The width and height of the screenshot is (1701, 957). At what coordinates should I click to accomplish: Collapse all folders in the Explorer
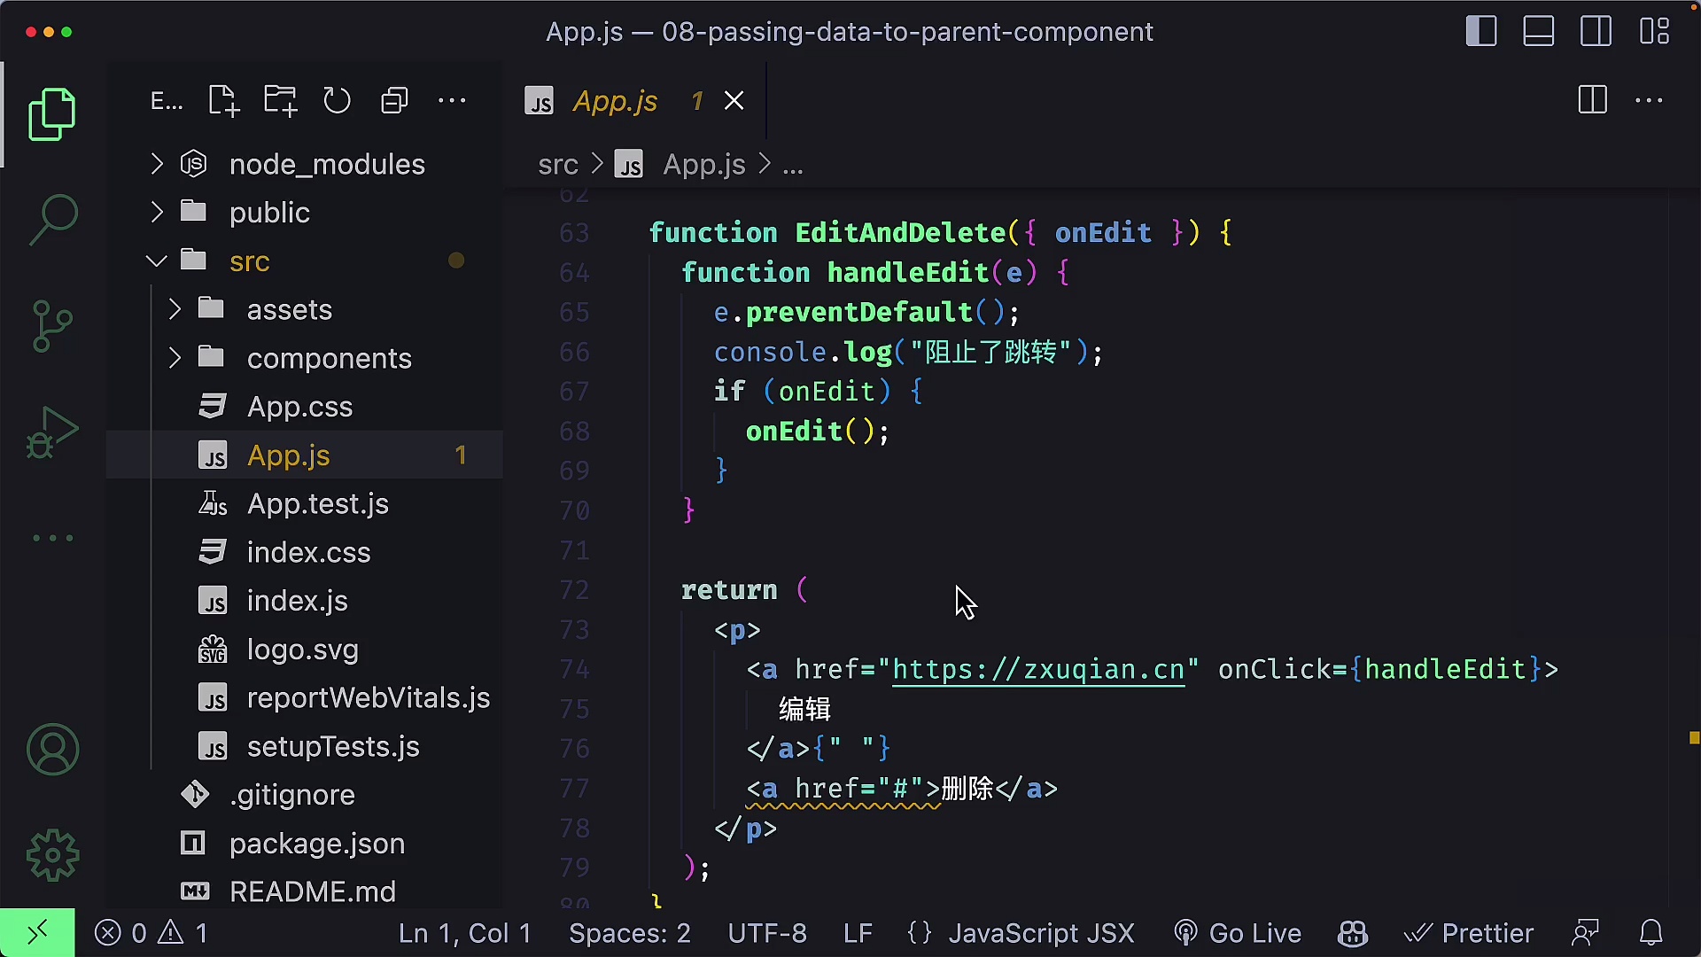coord(394,99)
